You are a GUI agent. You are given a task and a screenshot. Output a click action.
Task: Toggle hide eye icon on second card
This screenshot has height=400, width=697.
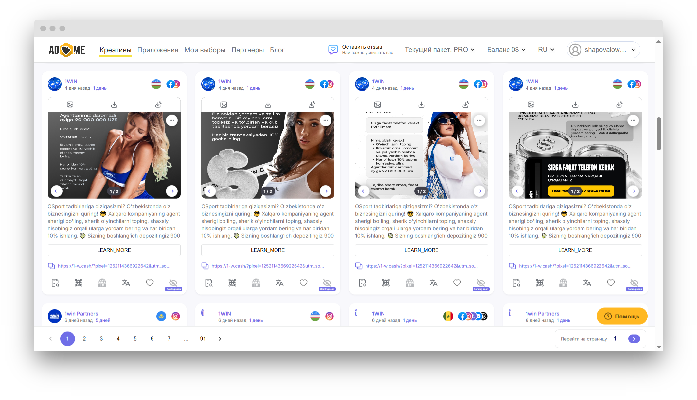click(x=327, y=283)
